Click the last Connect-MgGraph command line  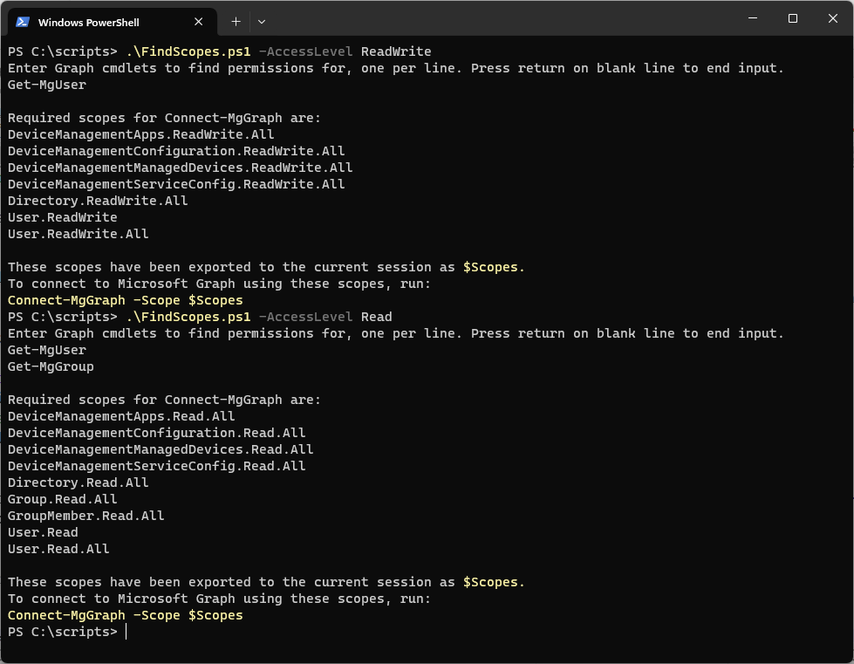click(125, 615)
